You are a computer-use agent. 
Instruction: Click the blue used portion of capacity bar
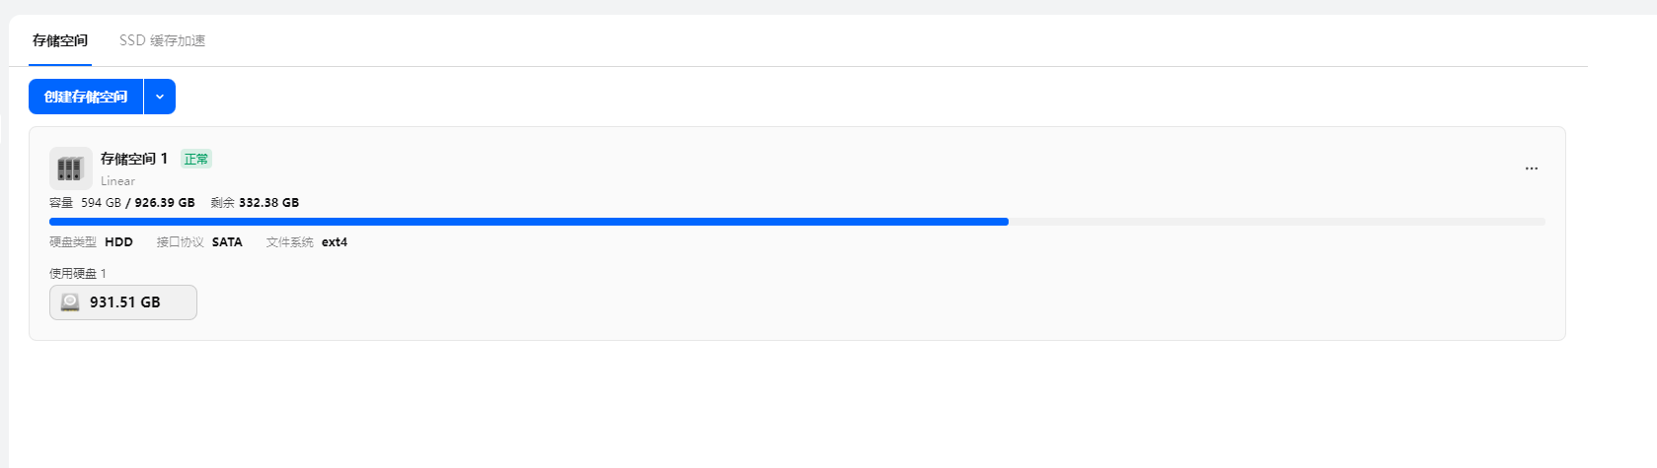tap(528, 222)
